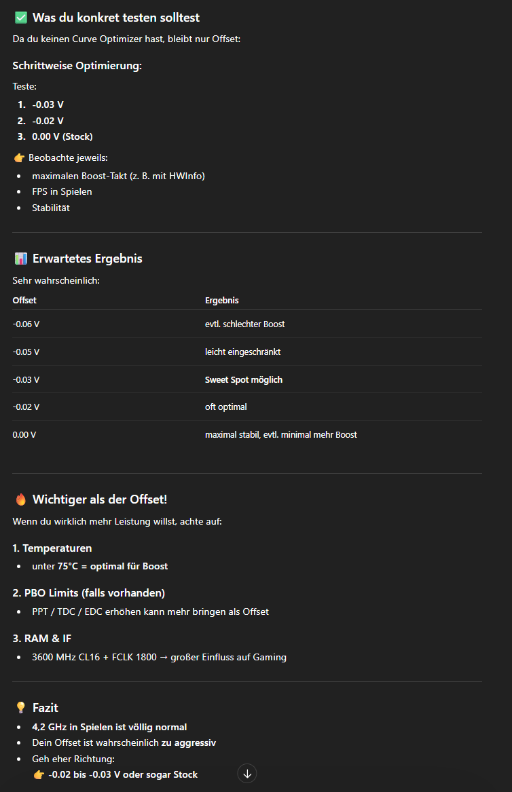
Task: Click the green checkmark emoji icon
Action: (21, 18)
